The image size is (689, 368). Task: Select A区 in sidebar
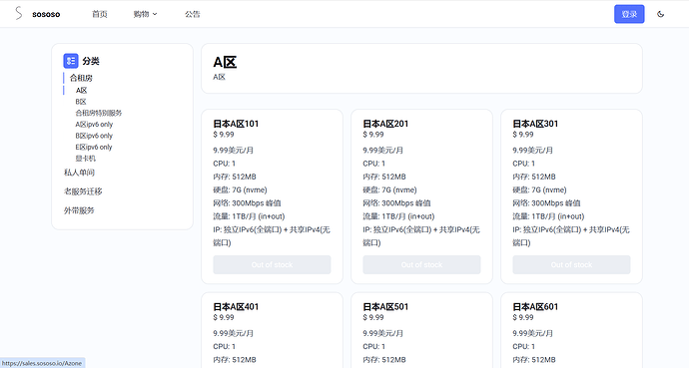[81, 91]
